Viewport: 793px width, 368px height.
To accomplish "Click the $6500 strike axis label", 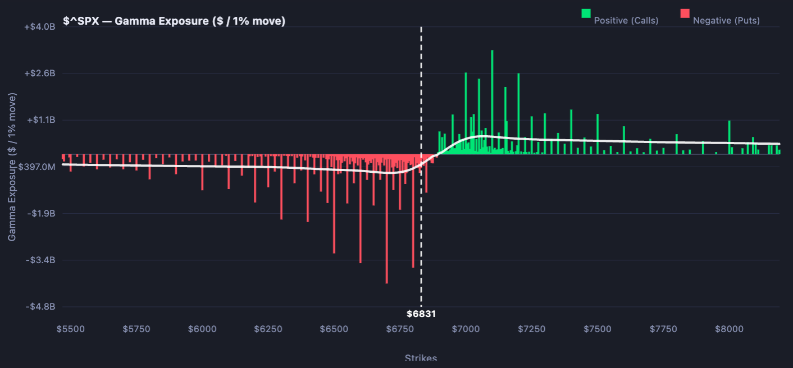I will coord(334,329).
